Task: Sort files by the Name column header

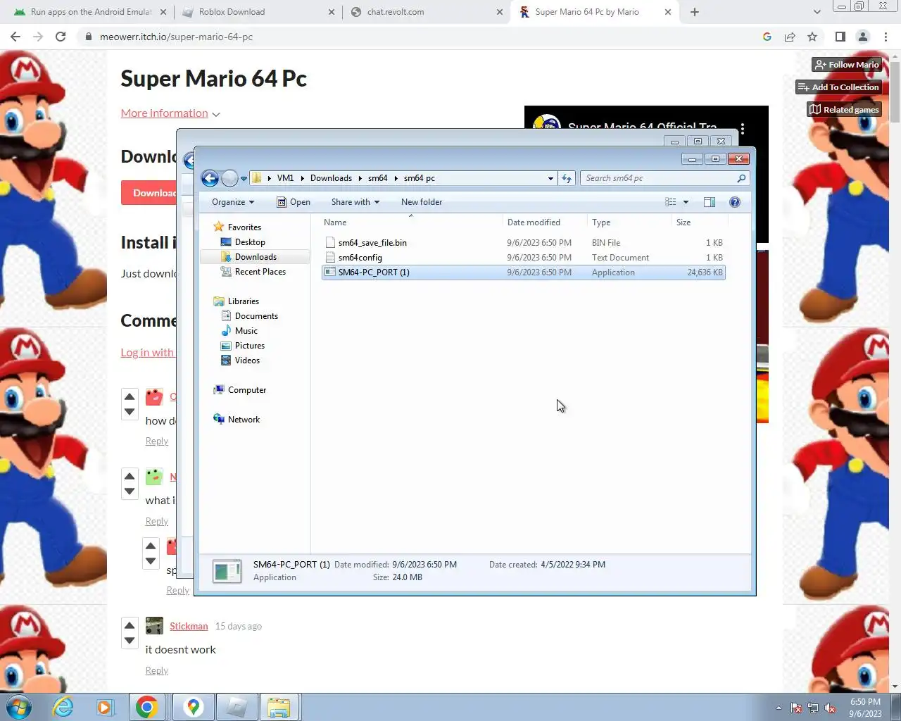Action: click(x=411, y=222)
